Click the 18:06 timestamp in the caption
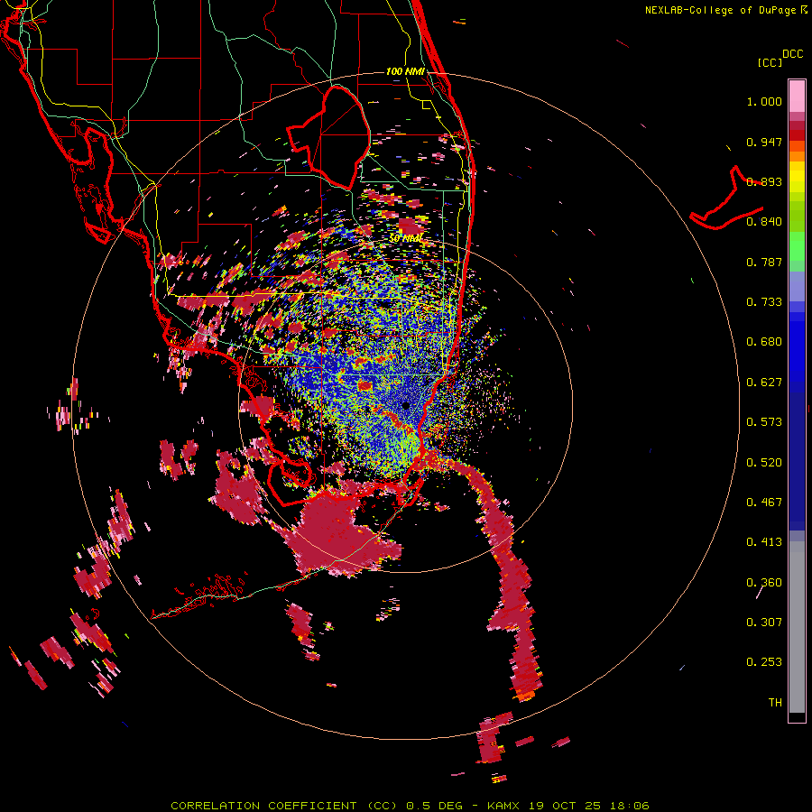The image size is (812, 812). [629, 806]
